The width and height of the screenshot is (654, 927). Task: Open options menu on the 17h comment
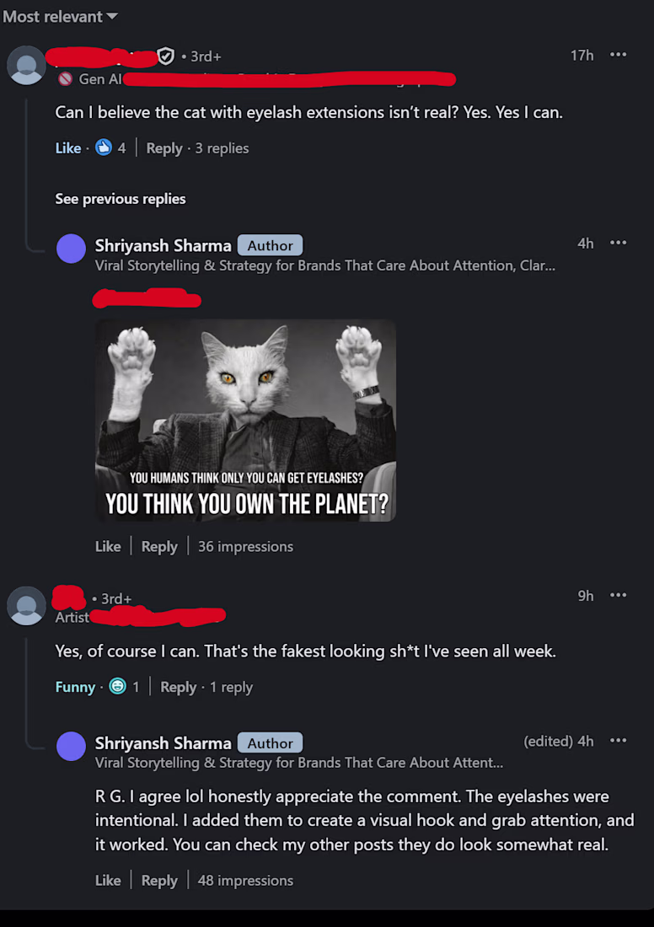point(618,55)
